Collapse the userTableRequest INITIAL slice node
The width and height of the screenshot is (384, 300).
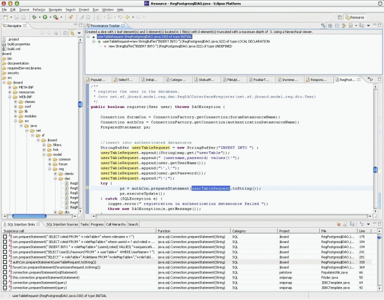click(x=88, y=36)
